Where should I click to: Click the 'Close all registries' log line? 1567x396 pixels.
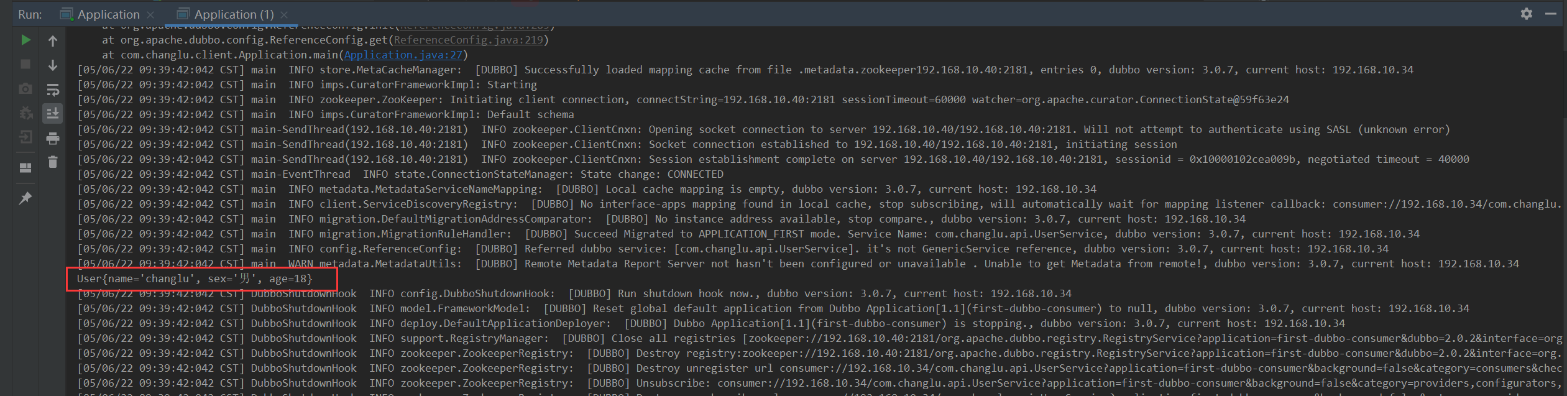(819, 338)
